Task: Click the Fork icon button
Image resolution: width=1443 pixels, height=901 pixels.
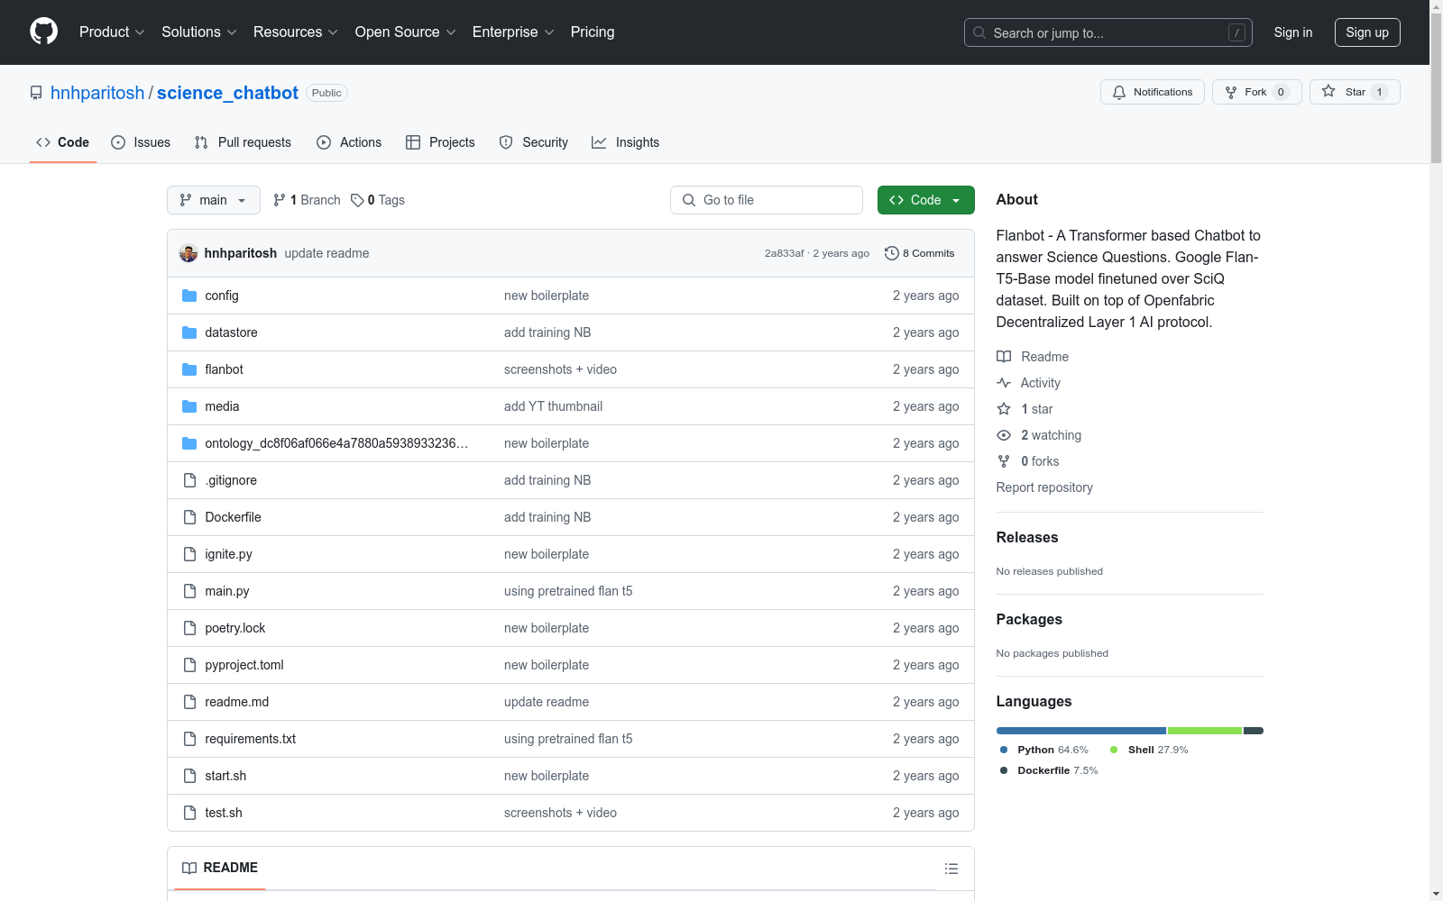Action: [1231, 92]
